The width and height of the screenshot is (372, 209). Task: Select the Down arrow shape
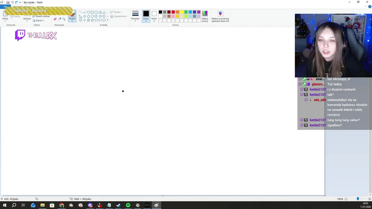[81, 20]
